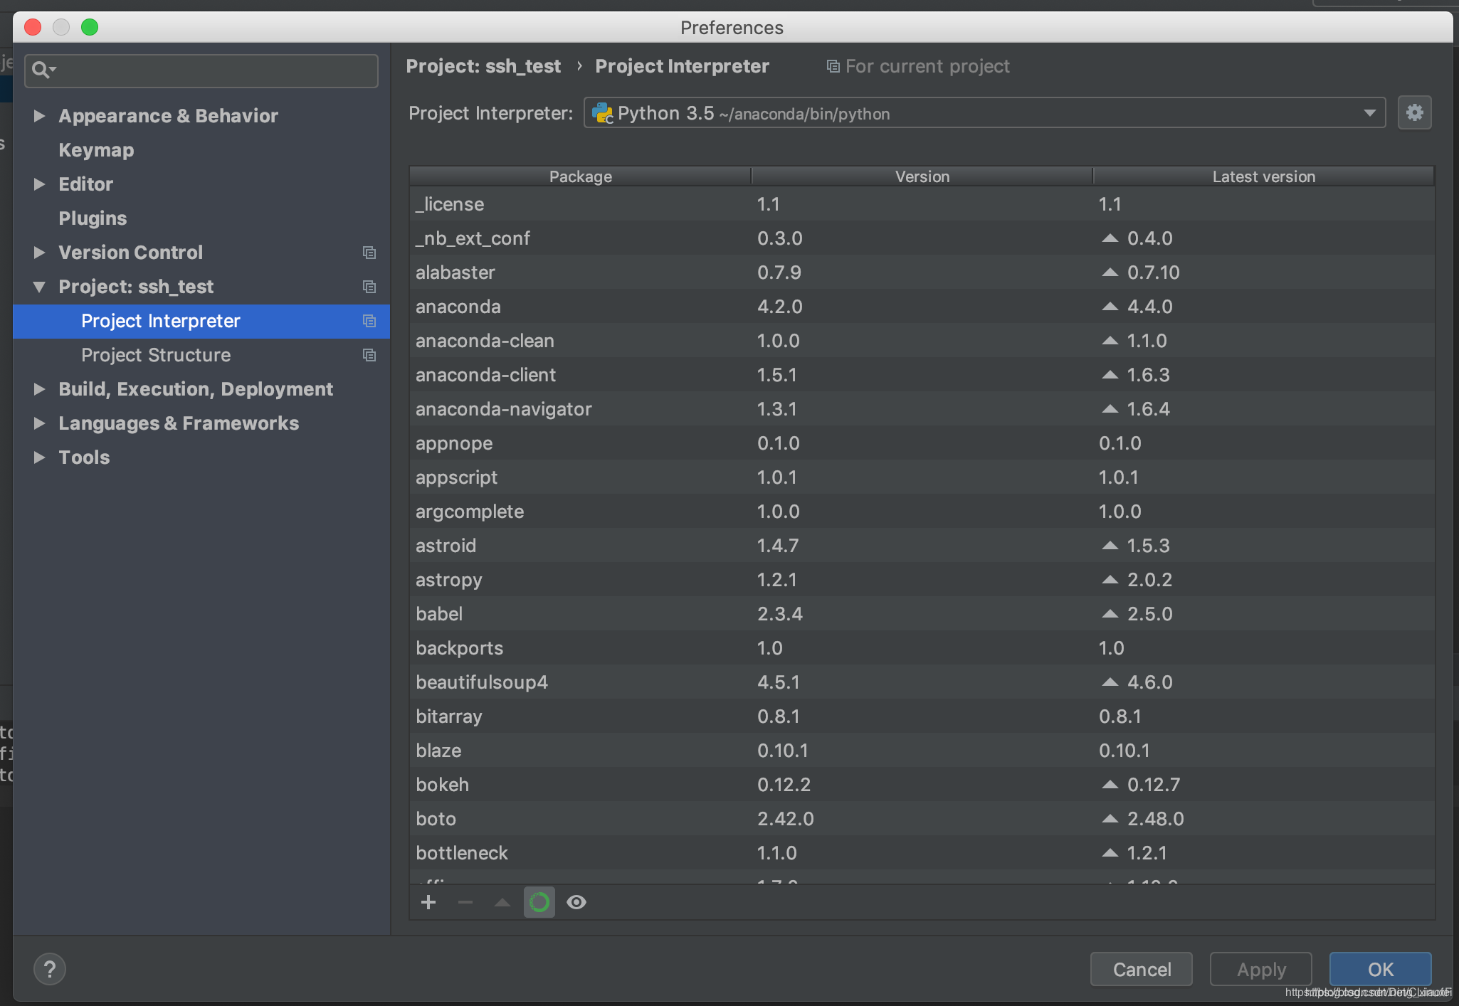Click the help question mark icon
This screenshot has width=1459, height=1006.
point(50,969)
